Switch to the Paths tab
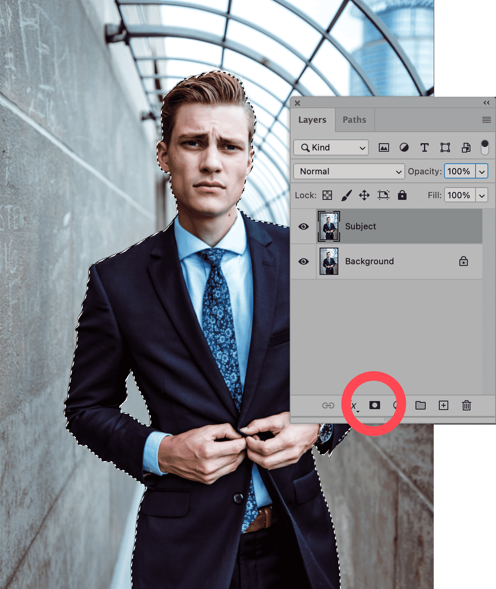The image size is (496, 589). tap(354, 120)
